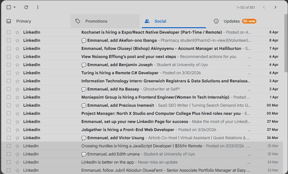Screen dimensions: 288x174
Task: Star the LinkedIn is better on the app email
Action: [x=17, y=162]
